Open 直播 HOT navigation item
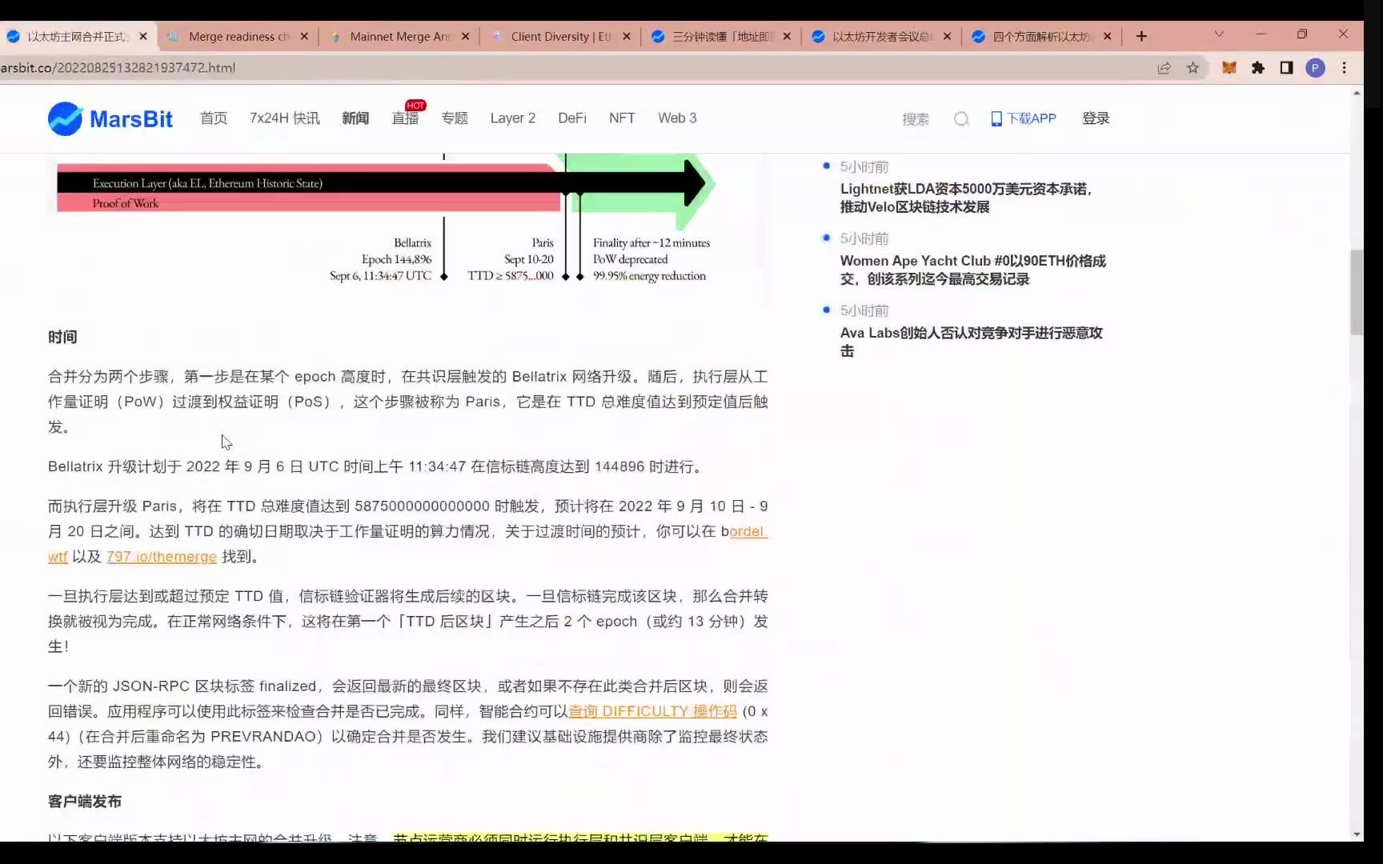This screenshot has height=864, width=1383. point(406,118)
